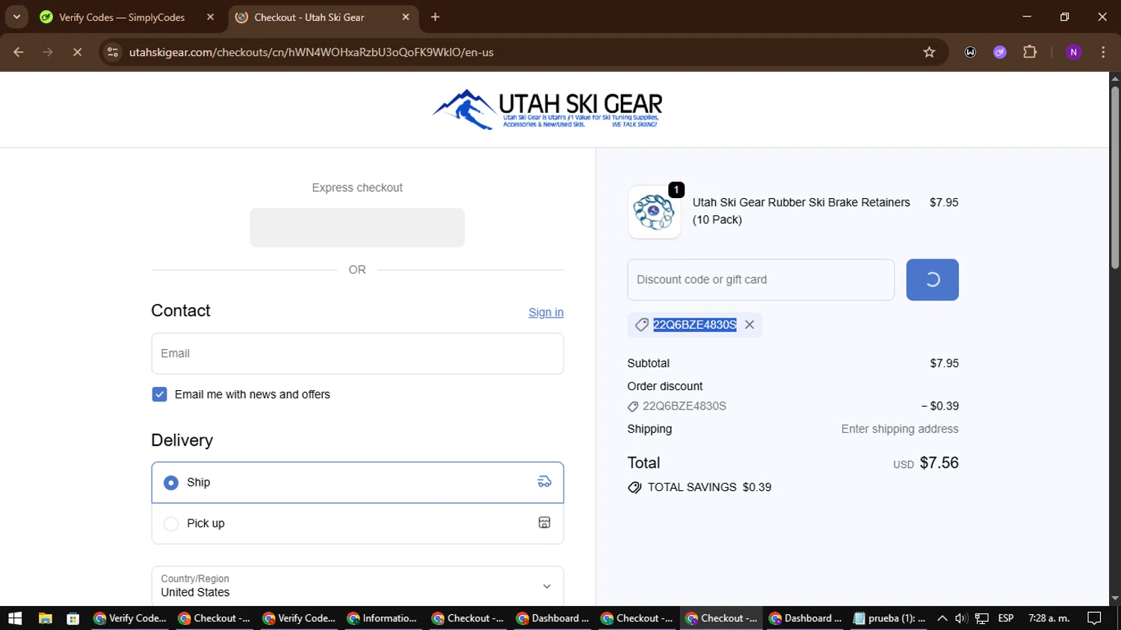Click the scrollbar down arrow
Image resolution: width=1121 pixels, height=630 pixels.
1115,599
